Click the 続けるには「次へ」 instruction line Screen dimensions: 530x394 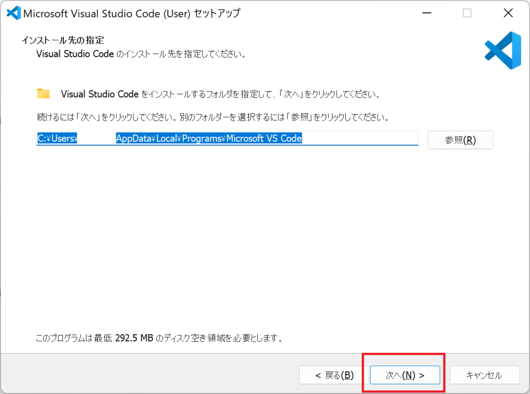[213, 117]
